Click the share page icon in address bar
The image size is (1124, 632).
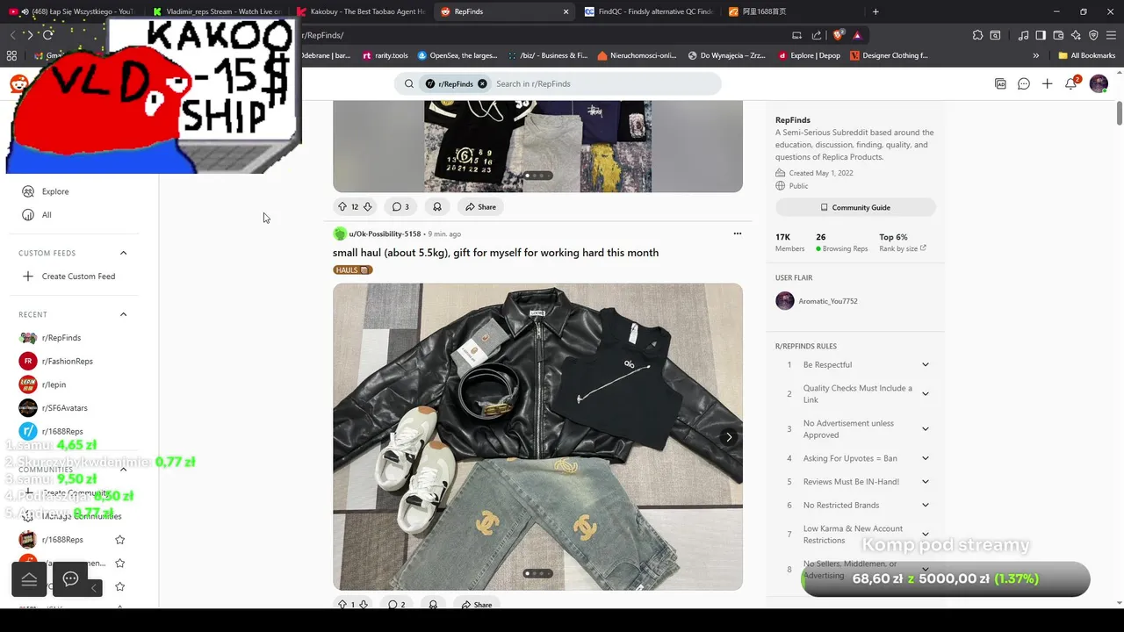tap(817, 35)
